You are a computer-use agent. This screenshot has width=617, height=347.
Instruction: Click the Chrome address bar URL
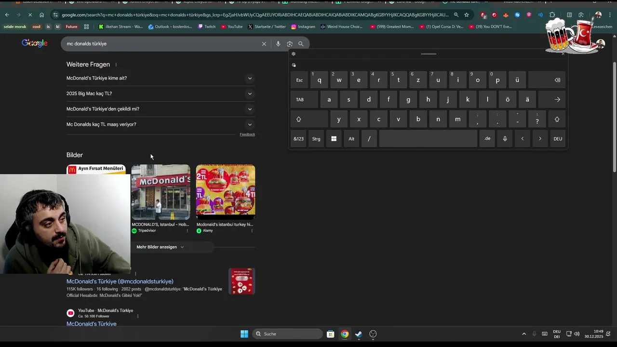click(255, 15)
